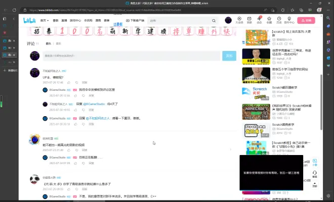Click the 投稿 upload button
The height and width of the screenshot is (202, 334).
(306, 20)
